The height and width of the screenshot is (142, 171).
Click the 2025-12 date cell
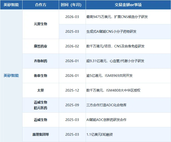pos(72,90)
